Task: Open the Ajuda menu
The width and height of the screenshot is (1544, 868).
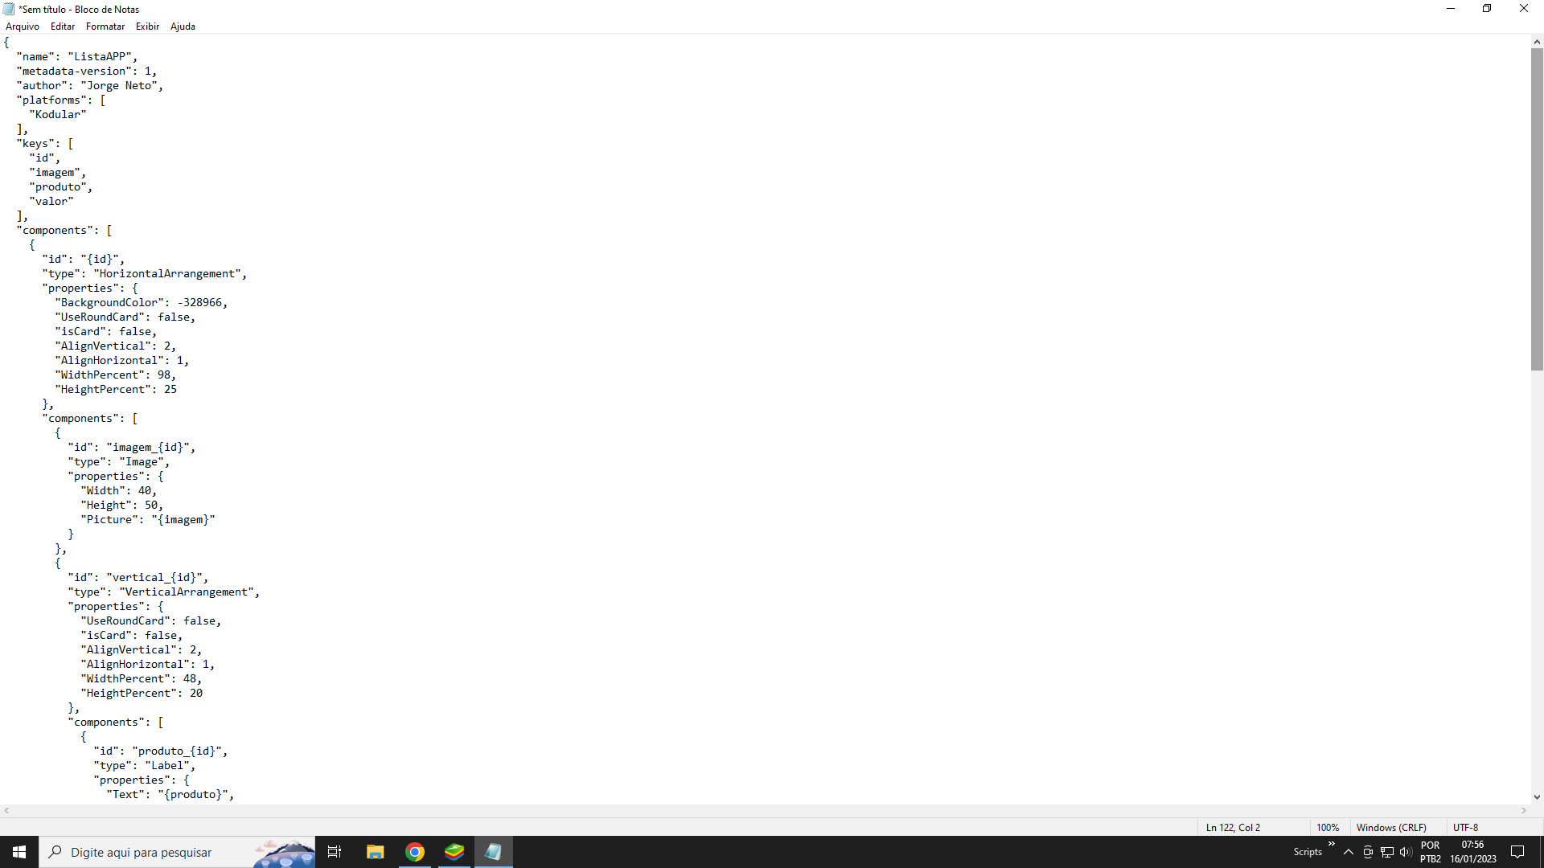Action: pyautogui.click(x=183, y=27)
